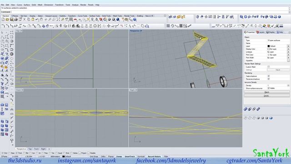Open the Print Width dropdown
291x164 pixels.
(288, 58)
